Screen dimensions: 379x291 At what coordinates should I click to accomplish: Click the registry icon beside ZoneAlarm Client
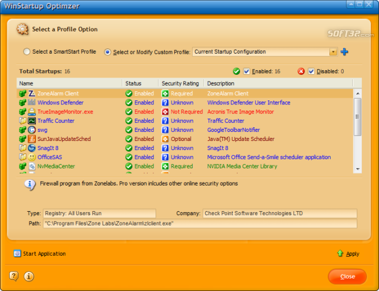pyautogui.click(x=22, y=94)
